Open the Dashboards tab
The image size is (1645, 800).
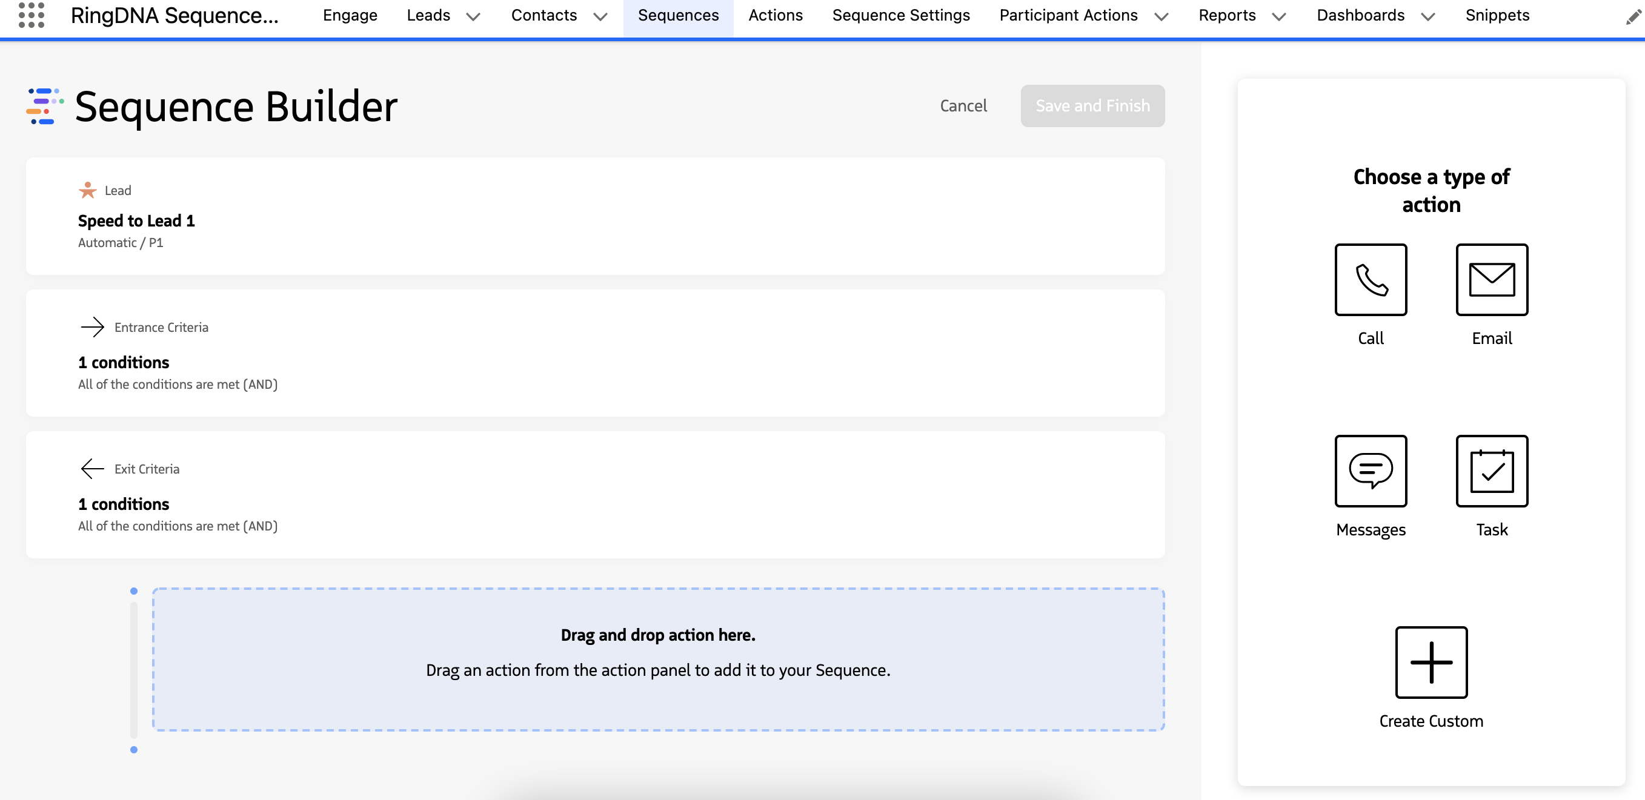click(1360, 15)
